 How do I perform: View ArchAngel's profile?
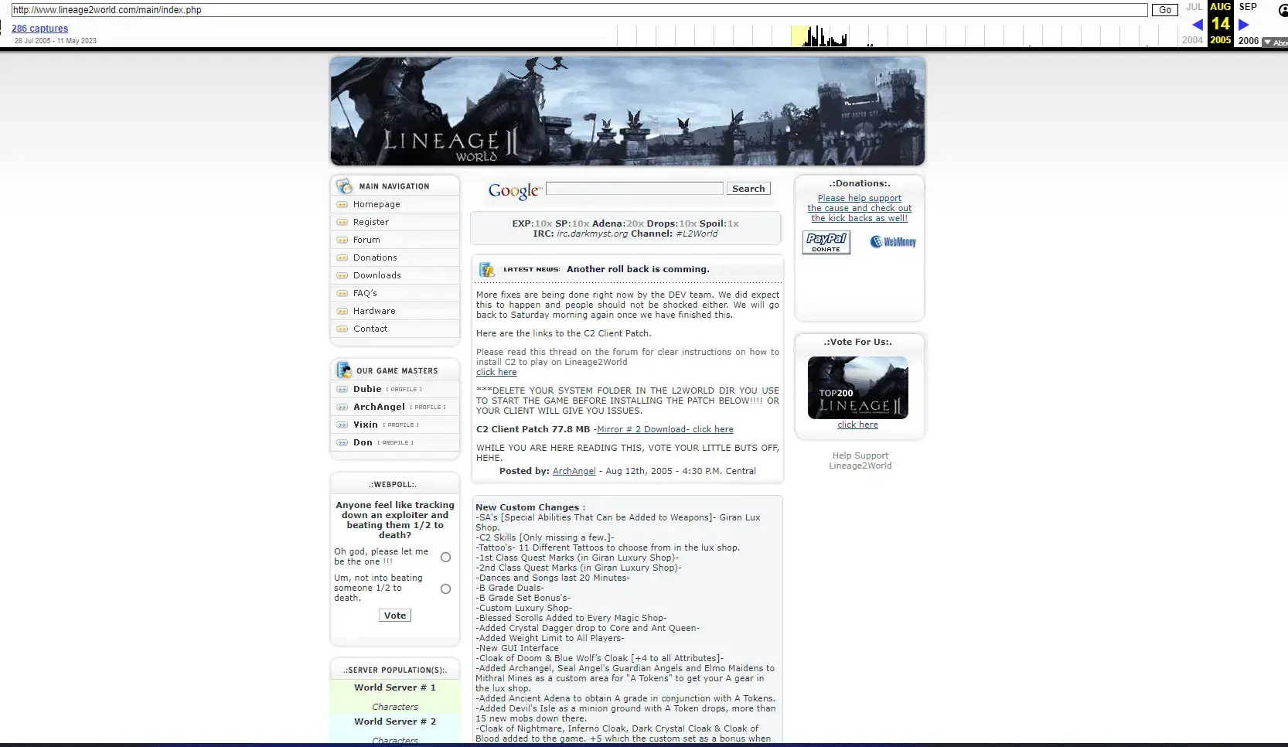click(x=428, y=408)
